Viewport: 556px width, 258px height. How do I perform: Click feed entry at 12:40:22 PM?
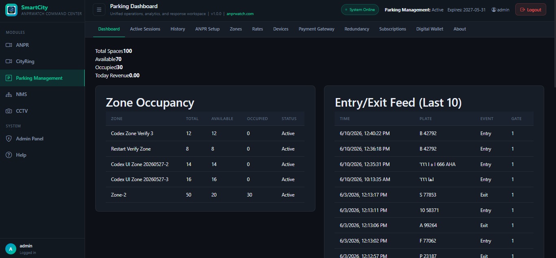pos(434,133)
